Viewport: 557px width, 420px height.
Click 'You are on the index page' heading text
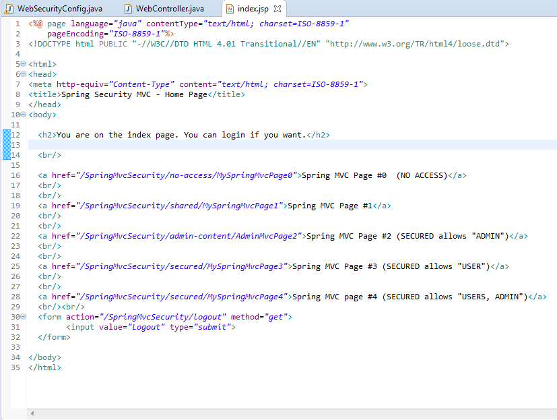point(116,135)
